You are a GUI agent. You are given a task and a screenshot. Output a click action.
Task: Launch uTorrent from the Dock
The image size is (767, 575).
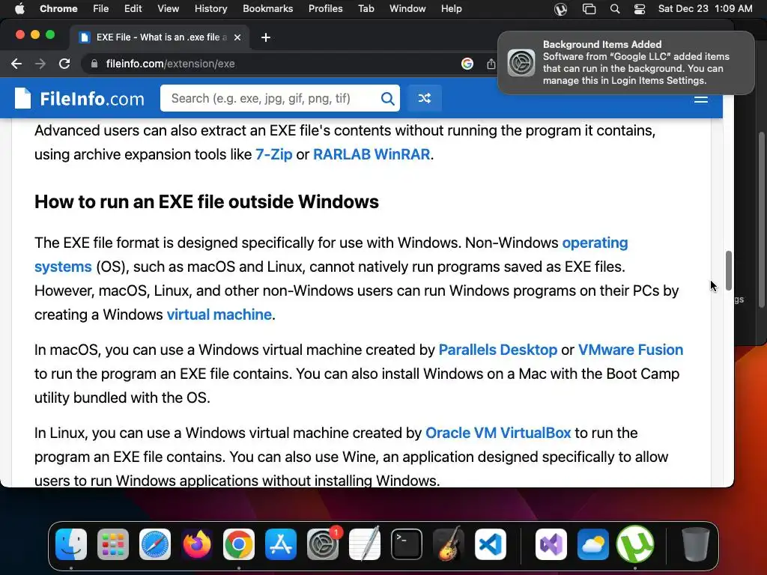(635, 544)
